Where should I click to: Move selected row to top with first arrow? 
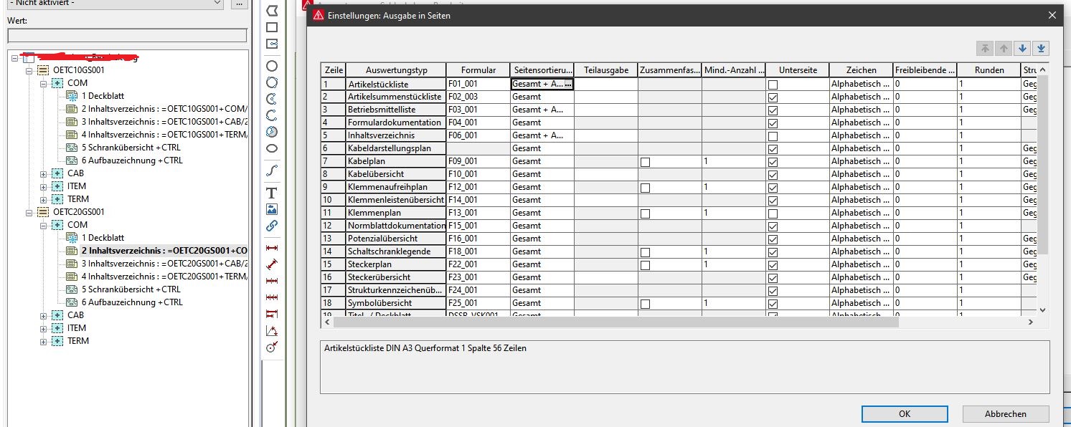(985, 49)
